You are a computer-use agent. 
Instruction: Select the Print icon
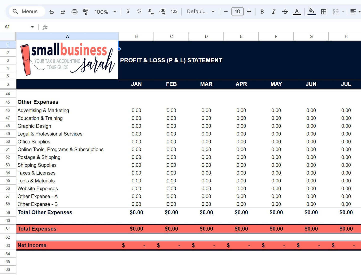[x=74, y=11]
